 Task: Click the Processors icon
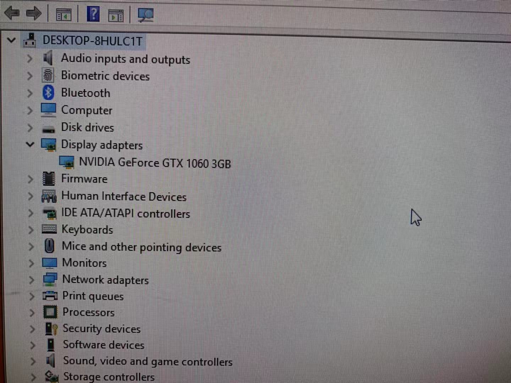[50, 312]
